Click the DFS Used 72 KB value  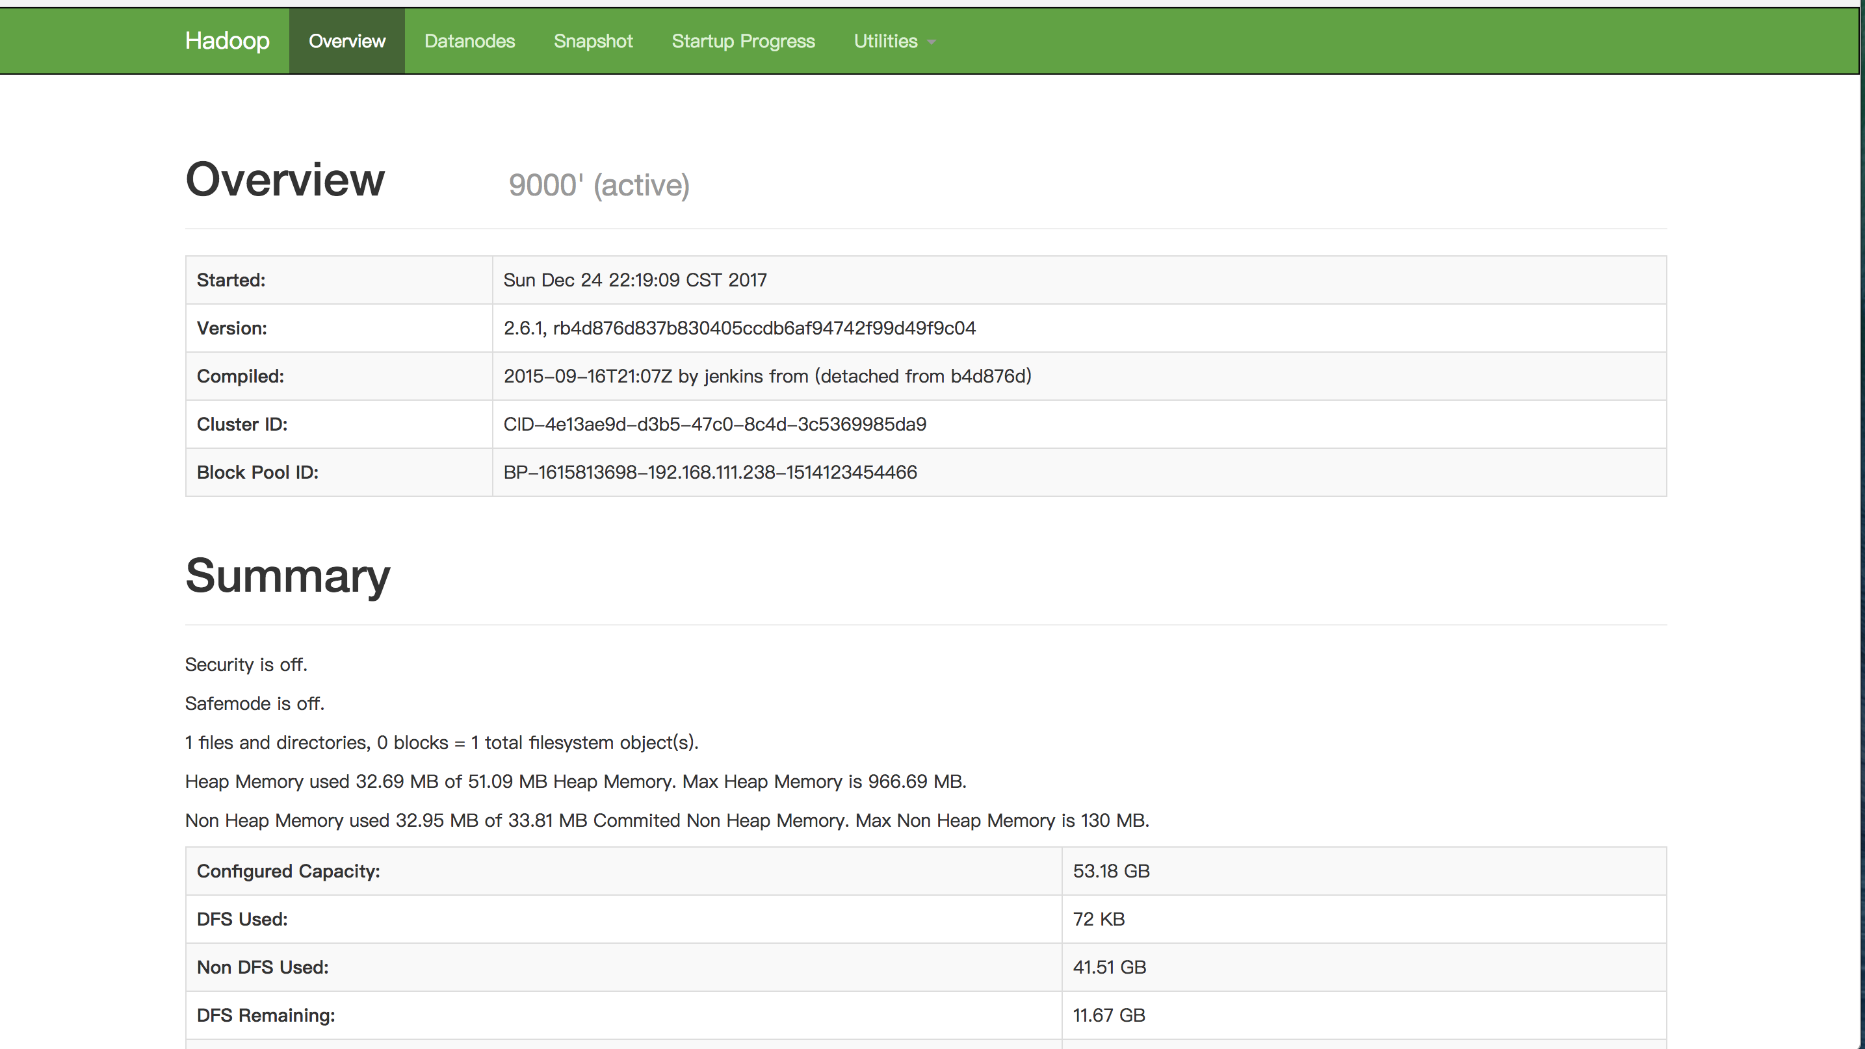(x=1099, y=919)
